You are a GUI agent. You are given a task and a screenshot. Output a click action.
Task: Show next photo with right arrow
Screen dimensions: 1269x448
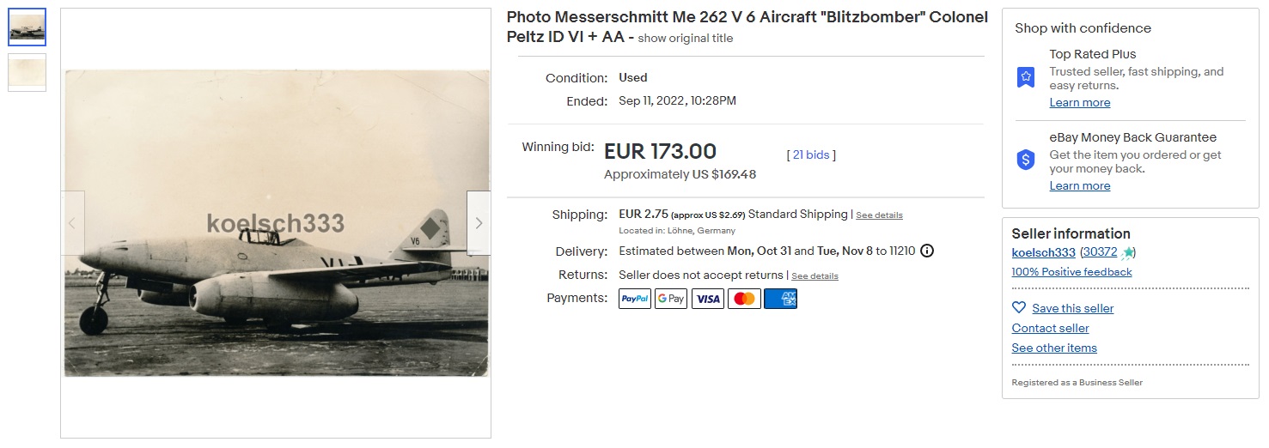479,223
